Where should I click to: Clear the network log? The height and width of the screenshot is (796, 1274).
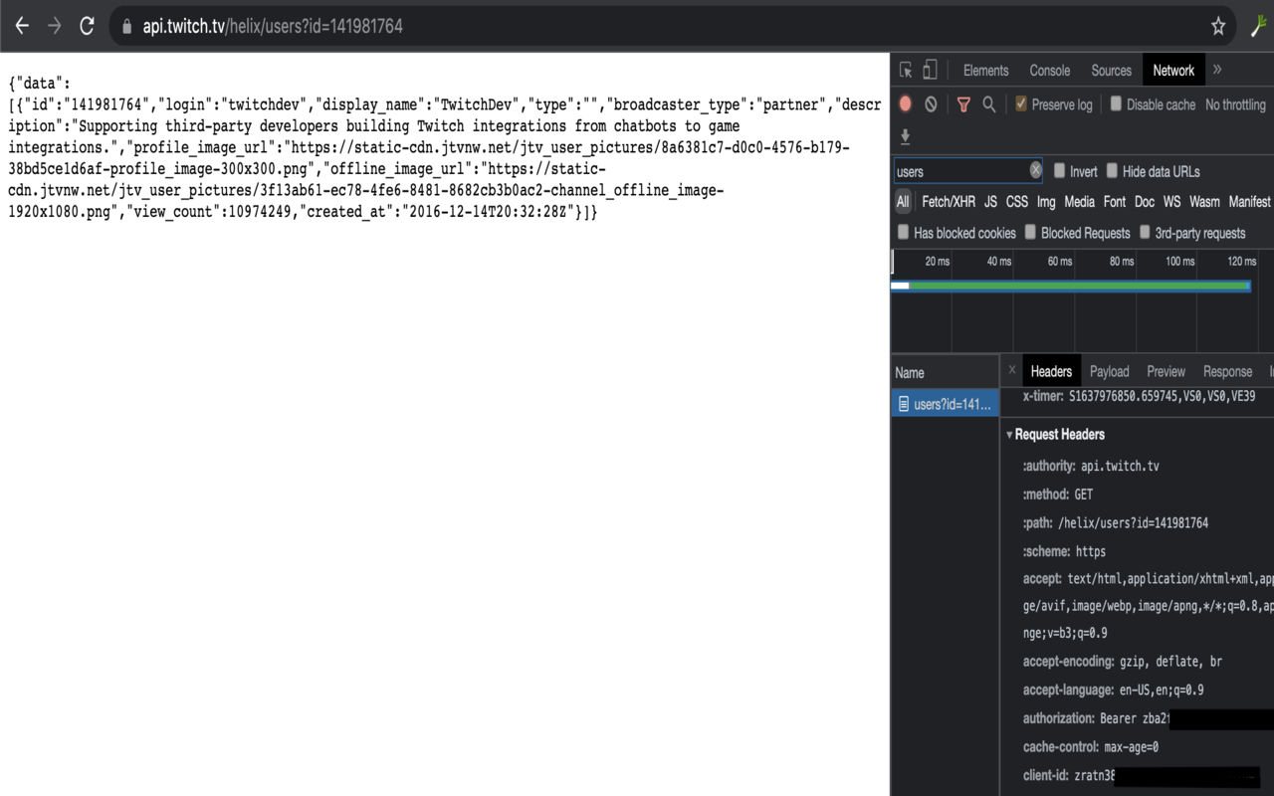click(x=931, y=103)
